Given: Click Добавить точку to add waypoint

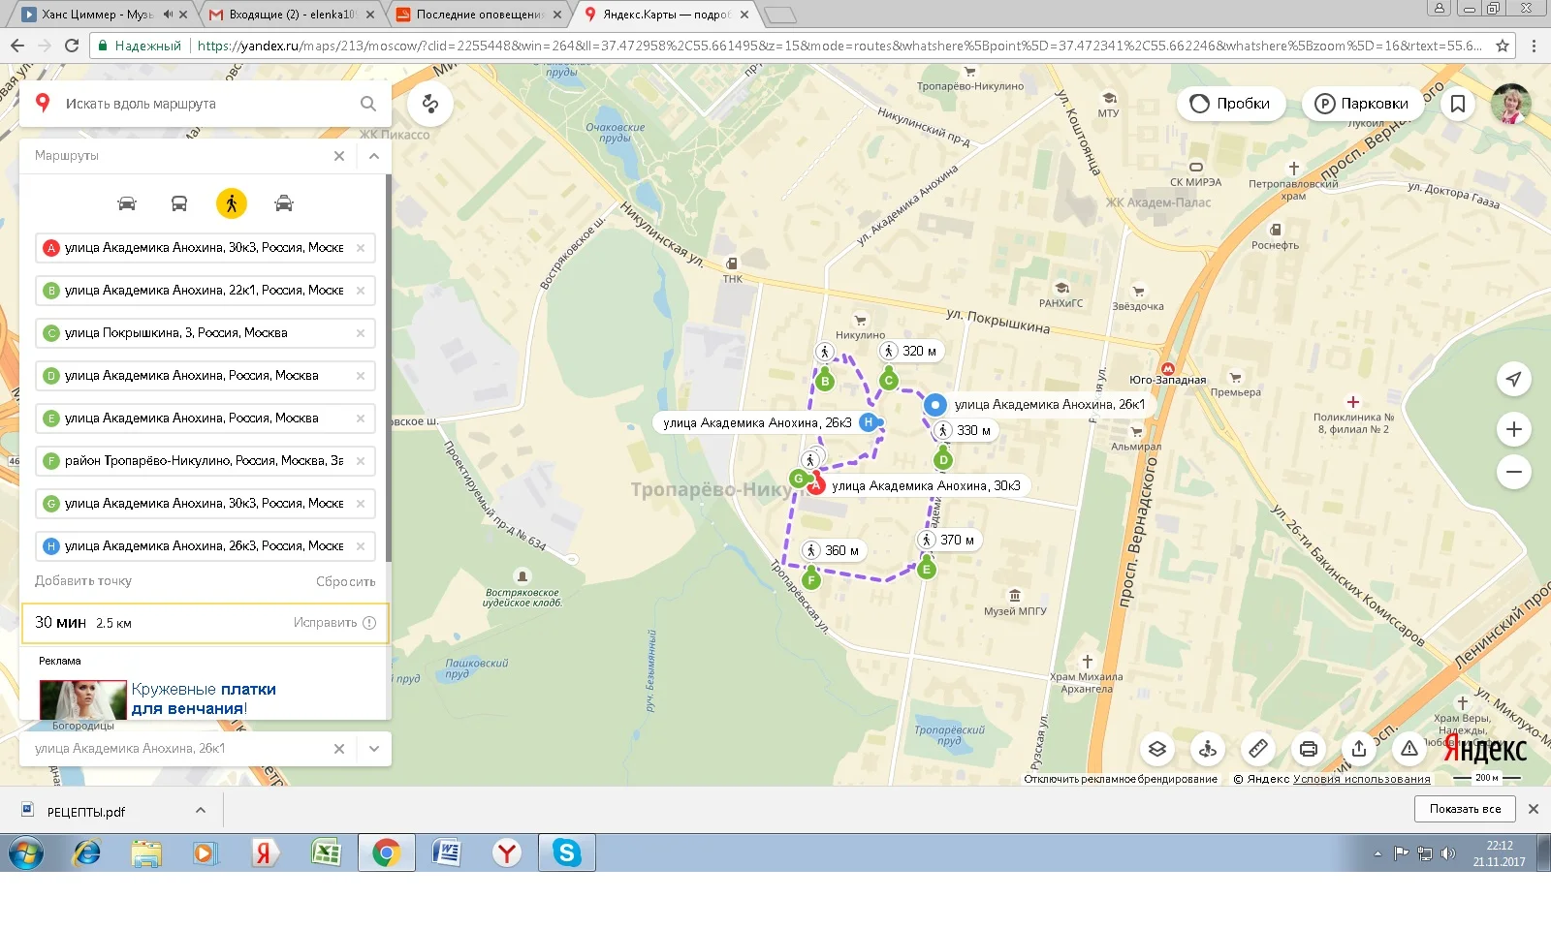Looking at the screenshot, I should click(83, 581).
